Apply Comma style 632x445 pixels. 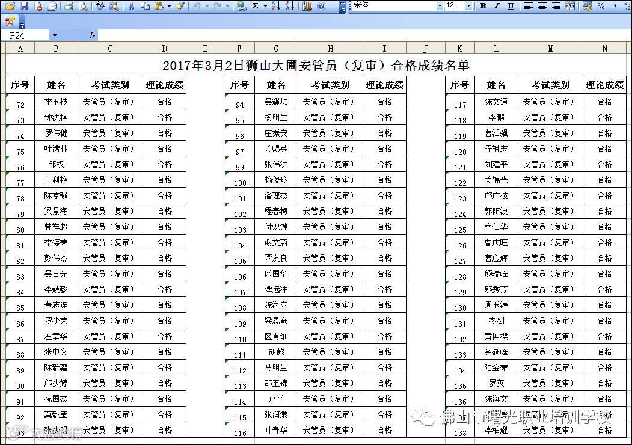tap(615, 6)
